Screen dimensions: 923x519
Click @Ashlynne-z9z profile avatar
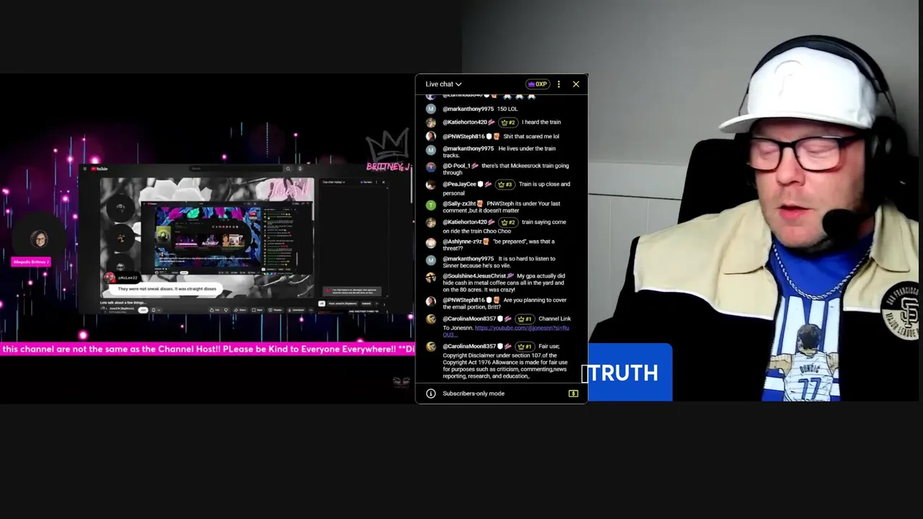(x=430, y=243)
